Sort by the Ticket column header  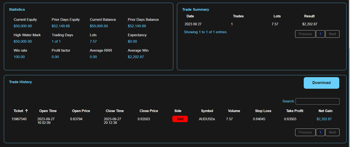[21, 111]
